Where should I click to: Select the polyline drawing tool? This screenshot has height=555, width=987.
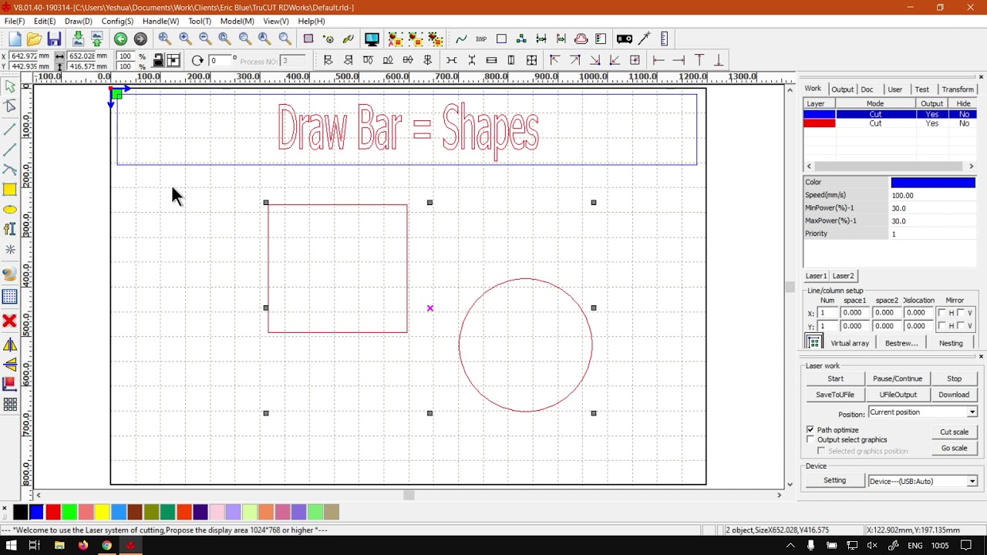coord(10,150)
